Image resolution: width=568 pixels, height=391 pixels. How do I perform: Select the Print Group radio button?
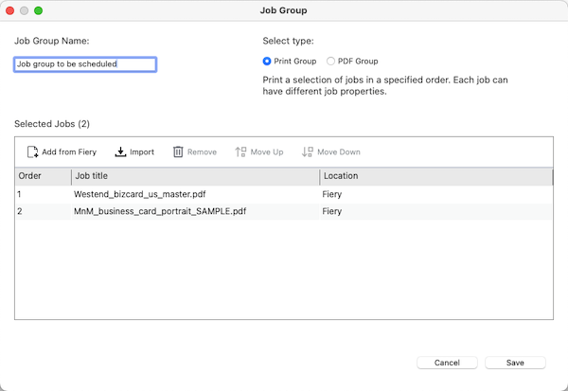click(x=267, y=62)
